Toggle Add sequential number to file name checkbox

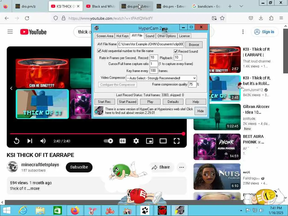pos(99,51)
